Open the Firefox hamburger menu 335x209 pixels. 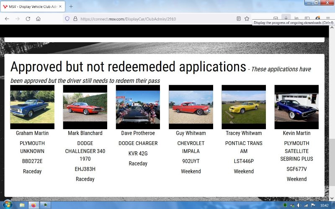coord(328,18)
